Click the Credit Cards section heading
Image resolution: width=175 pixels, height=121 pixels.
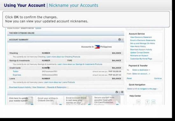[15, 68]
